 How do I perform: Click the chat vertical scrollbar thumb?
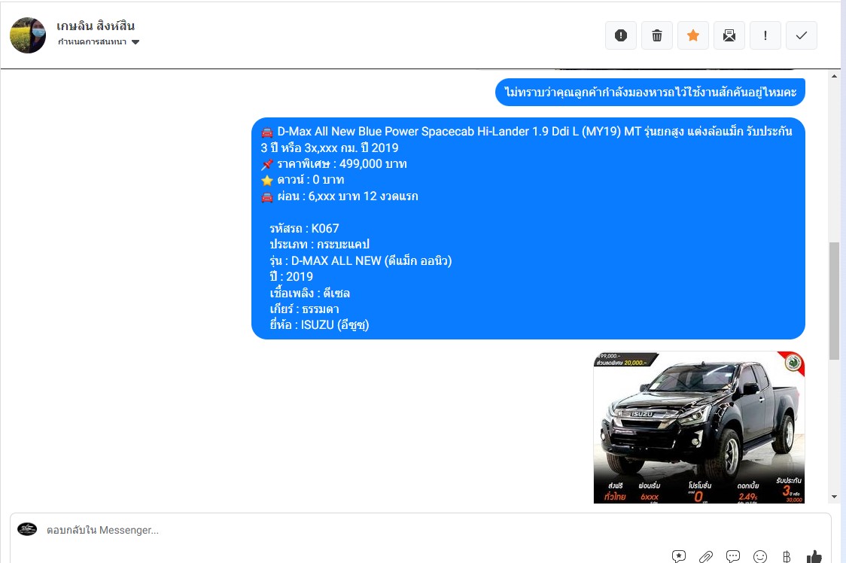835,301
